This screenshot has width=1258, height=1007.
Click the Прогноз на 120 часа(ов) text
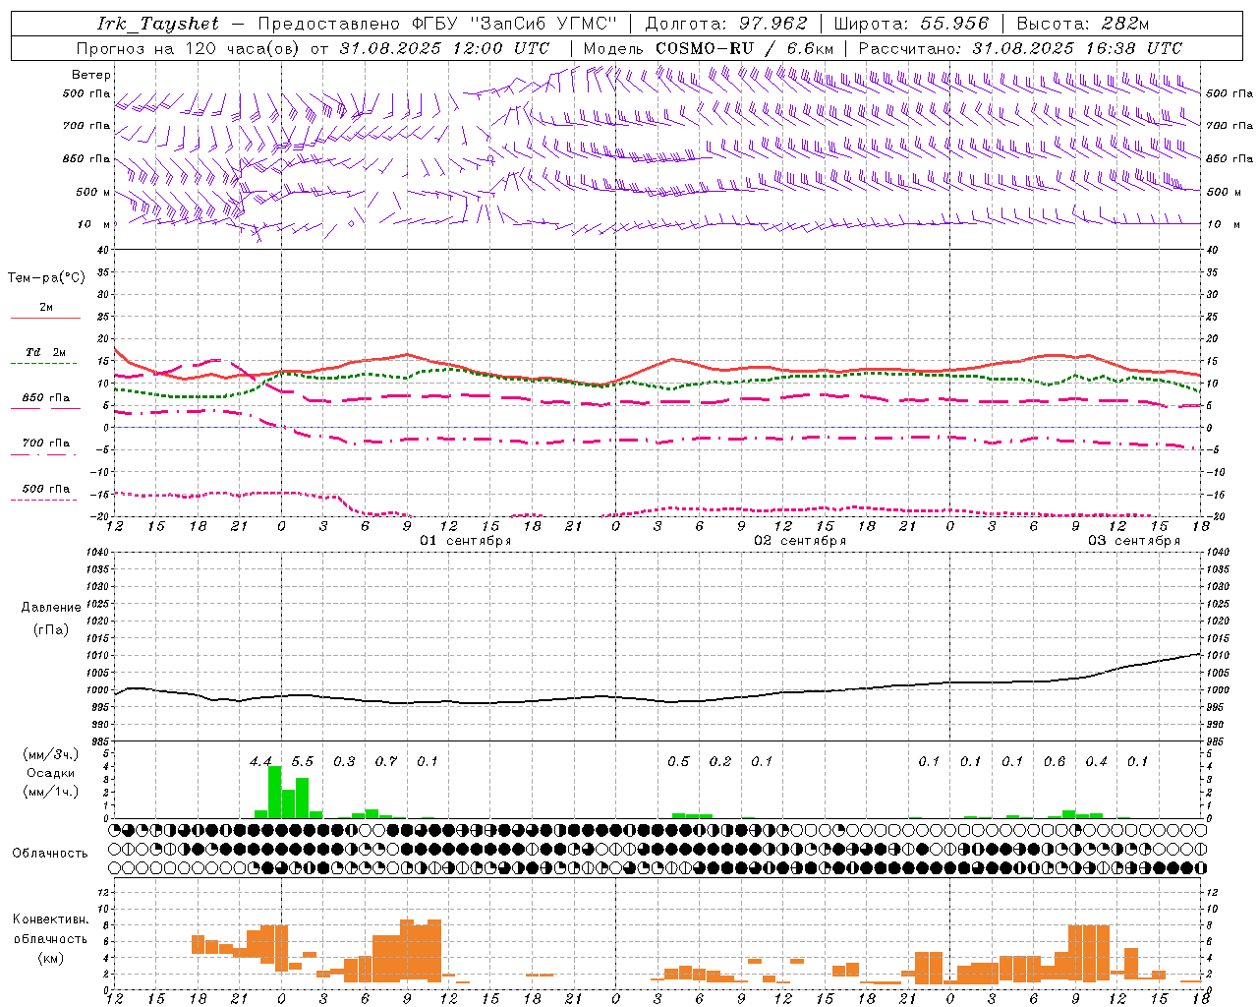pos(189,48)
